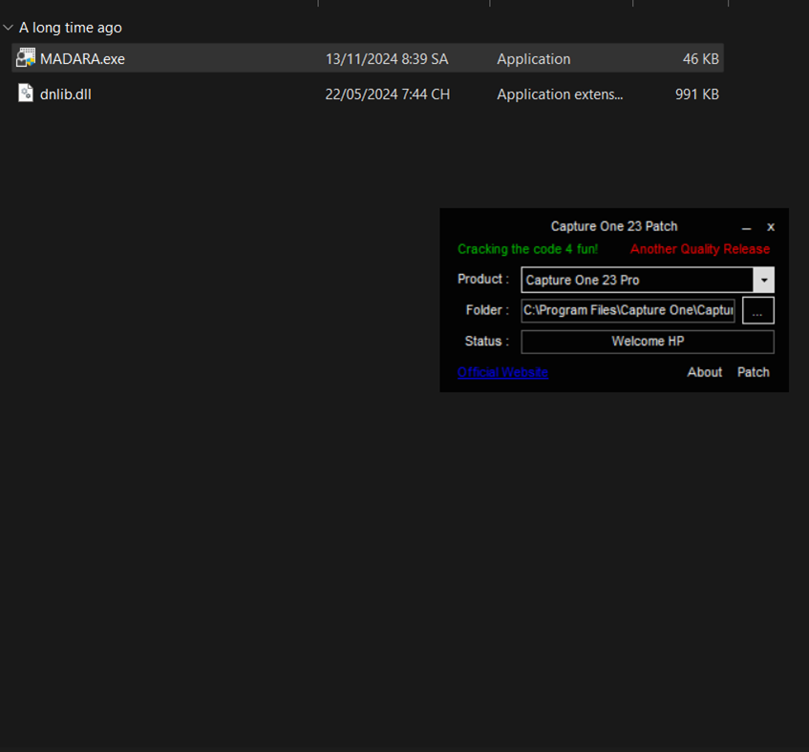The width and height of the screenshot is (809, 752).
Task: Click the 'Folder :' label
Action: coord(487,310)
